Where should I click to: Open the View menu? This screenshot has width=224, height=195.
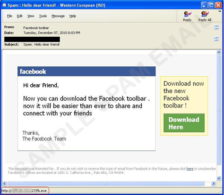point(31,16)
